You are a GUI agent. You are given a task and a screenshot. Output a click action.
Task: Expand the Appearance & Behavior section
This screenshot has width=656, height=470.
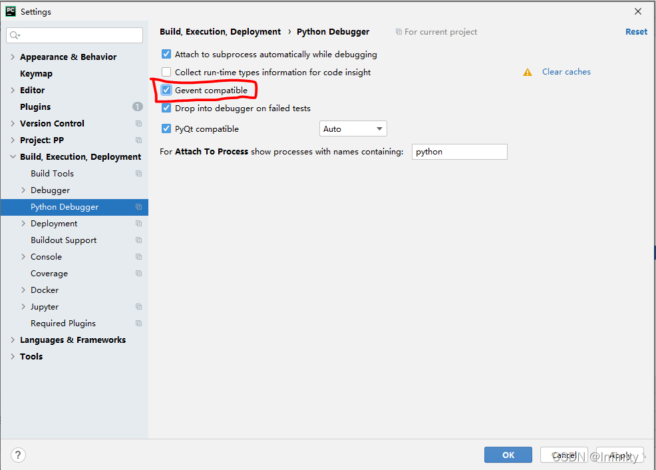point(13,57)
